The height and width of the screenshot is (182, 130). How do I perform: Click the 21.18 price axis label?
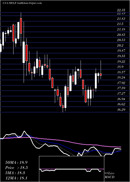pyautogui.click(x=121, y=29)
